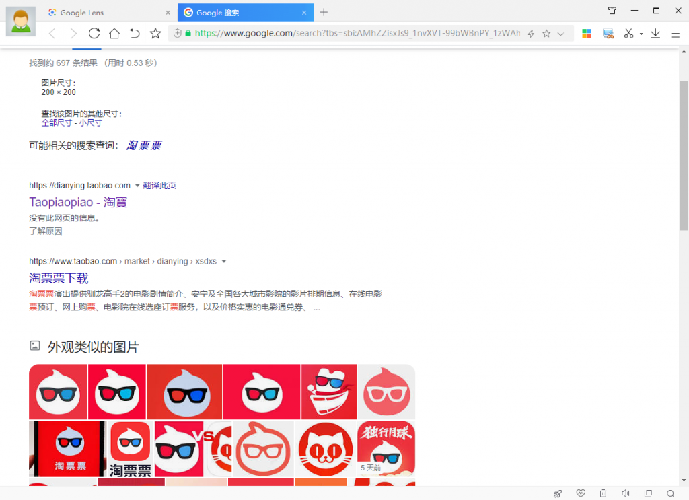This screenshot has width=689, height=500.
Task: Click the undo/restore closed tab icon
Action: point(135,34)
